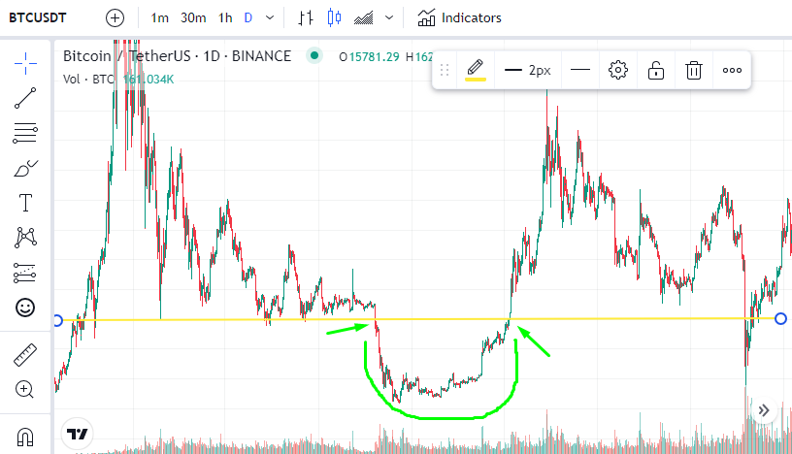
Task: Open the emoji icons tool
Action: pos(25,308)
